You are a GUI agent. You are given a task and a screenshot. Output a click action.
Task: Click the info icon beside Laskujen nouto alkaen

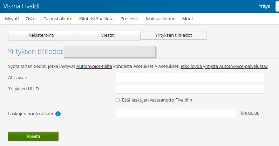[58, 114]
